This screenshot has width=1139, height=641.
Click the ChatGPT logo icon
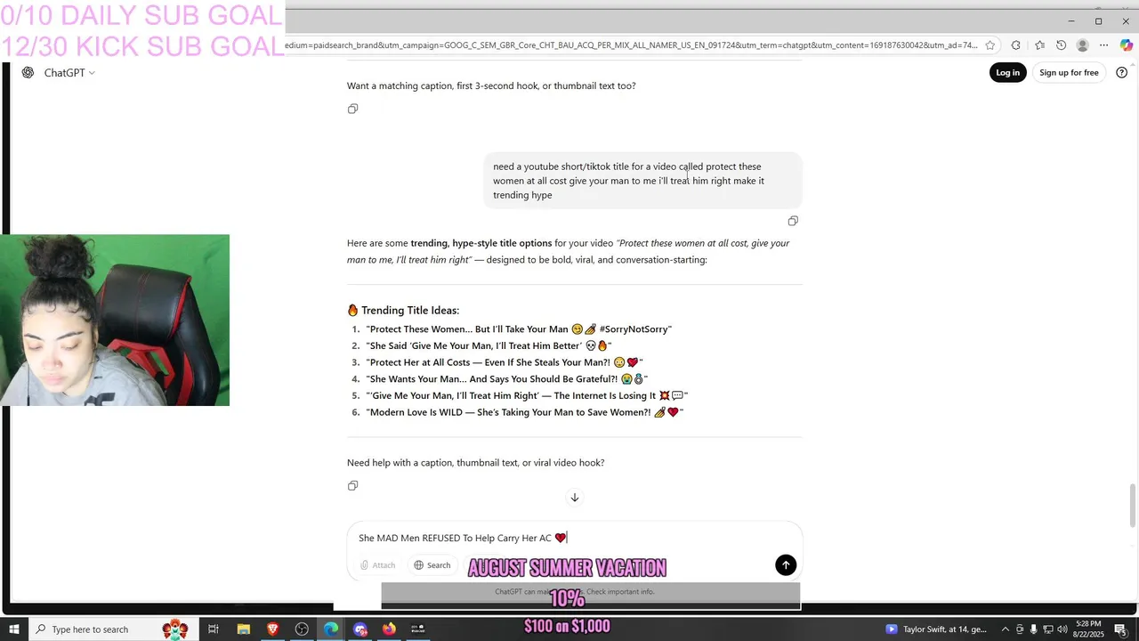(x=28, y=73)
